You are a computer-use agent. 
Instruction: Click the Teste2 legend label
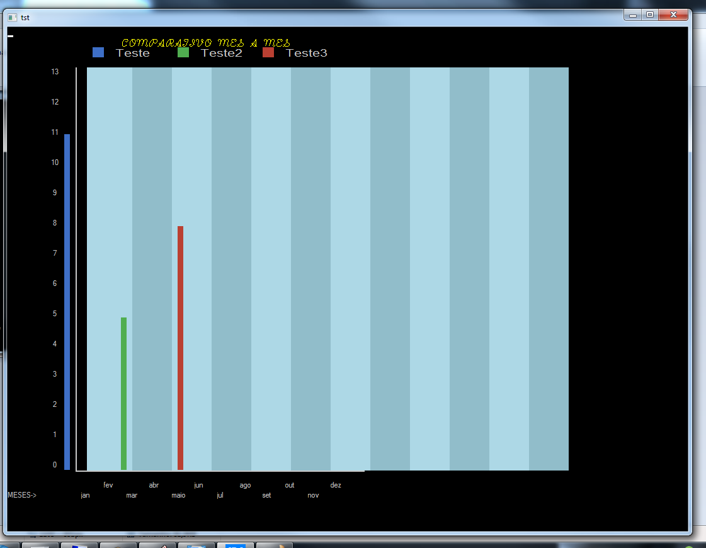coord(222,53)
